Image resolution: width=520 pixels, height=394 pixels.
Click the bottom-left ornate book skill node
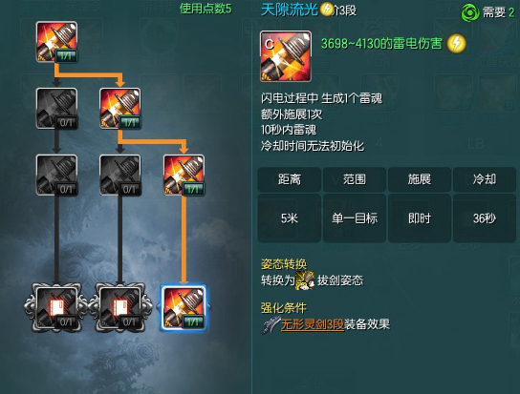[x=56, y=307]
